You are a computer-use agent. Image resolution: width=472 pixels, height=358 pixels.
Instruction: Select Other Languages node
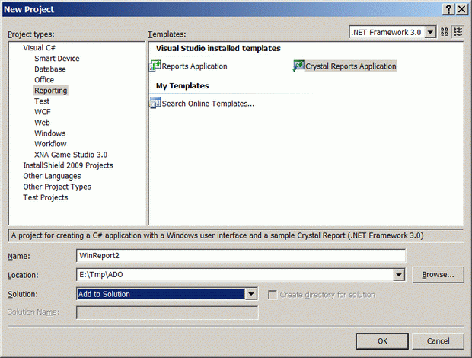pos(52,176)
